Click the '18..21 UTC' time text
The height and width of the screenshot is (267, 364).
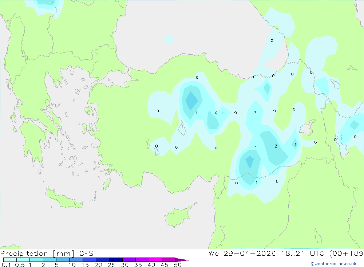click(302, 254)
